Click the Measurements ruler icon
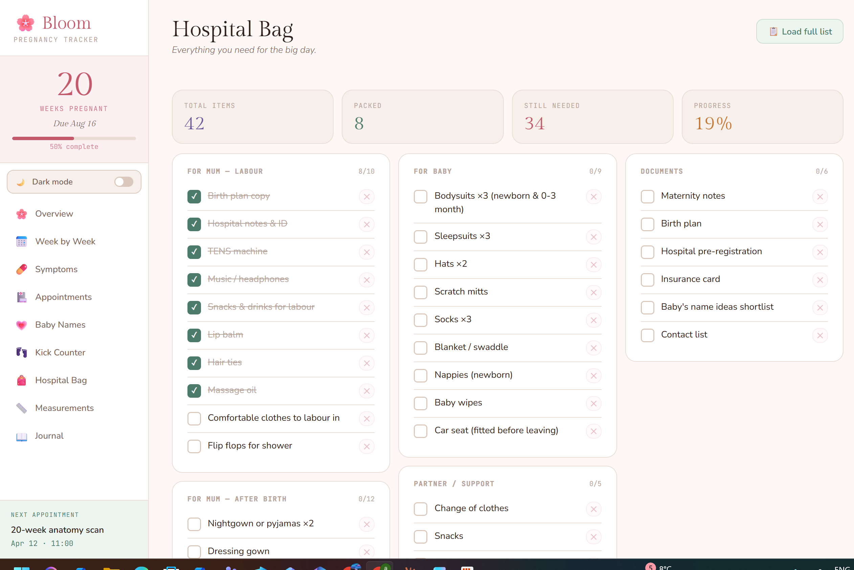Viewport: 854px width, 570px height. [x=22, y=408]
